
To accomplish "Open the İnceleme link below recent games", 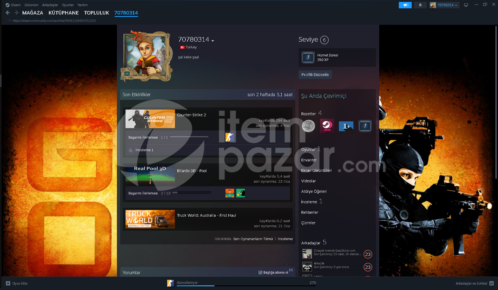I will (285, 239).
